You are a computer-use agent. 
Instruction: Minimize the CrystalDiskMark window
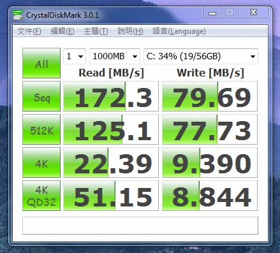click(212, 13)
